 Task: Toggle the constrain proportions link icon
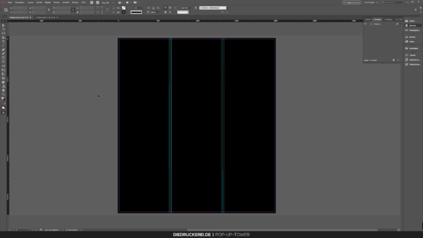pyautogui.click(x=49, y=10)
